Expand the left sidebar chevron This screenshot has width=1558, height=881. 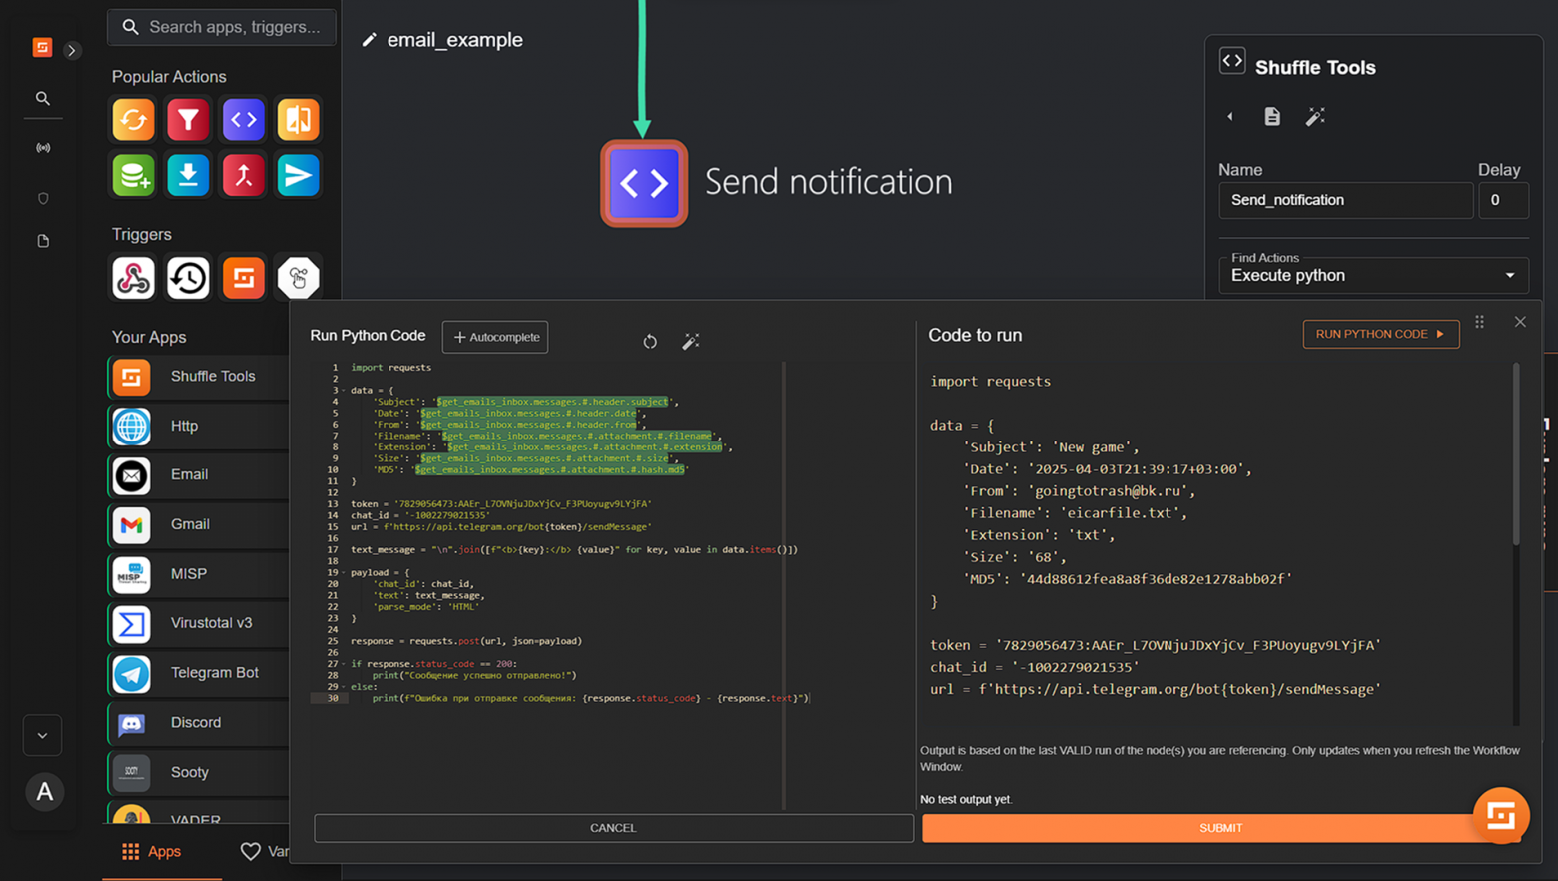click(x=72, y=50)
